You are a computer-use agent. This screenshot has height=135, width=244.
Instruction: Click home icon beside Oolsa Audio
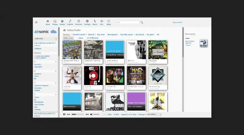point(64,30)
